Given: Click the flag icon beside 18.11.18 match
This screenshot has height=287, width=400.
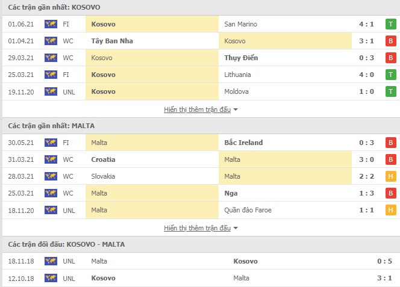Looking at the screenshot, I should 51,261.
